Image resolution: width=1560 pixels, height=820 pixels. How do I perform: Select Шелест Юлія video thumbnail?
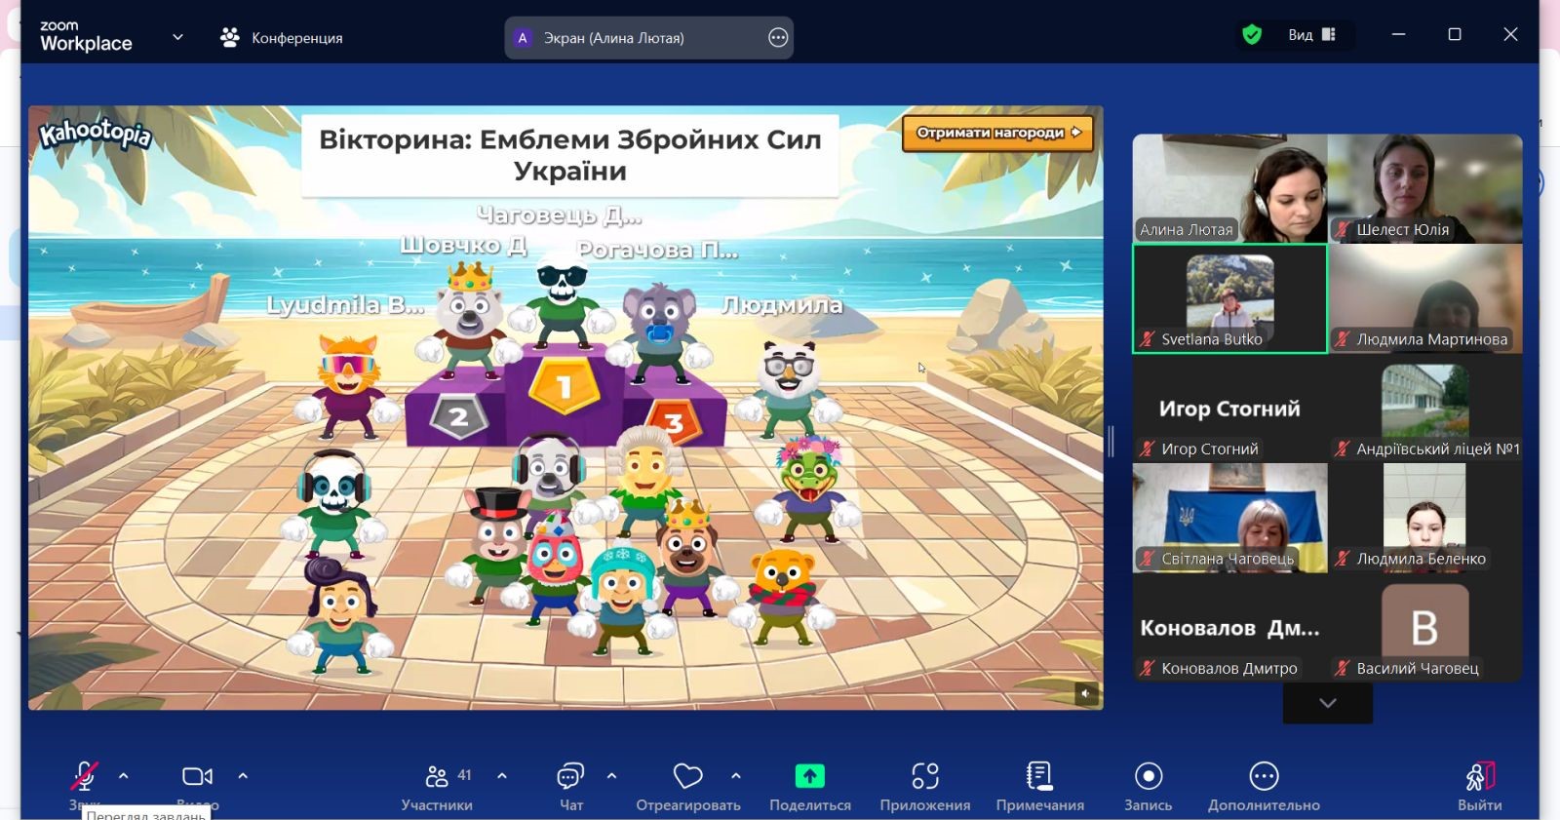coord(1425,188)
